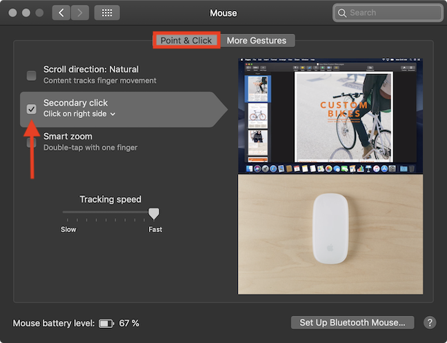Select the Secondary click option row
Screen dimensions: 447x343
[124, 109]
